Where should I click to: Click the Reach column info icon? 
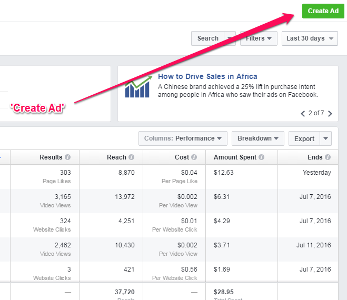pyautogui.click(x=132, y=157)
